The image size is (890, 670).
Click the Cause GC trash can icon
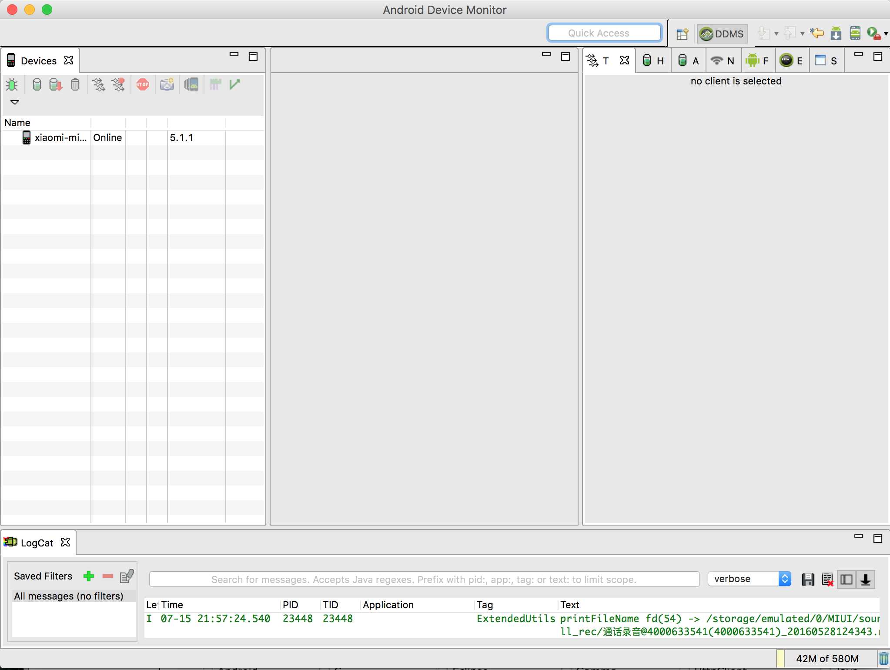click(x=75, y=84)
